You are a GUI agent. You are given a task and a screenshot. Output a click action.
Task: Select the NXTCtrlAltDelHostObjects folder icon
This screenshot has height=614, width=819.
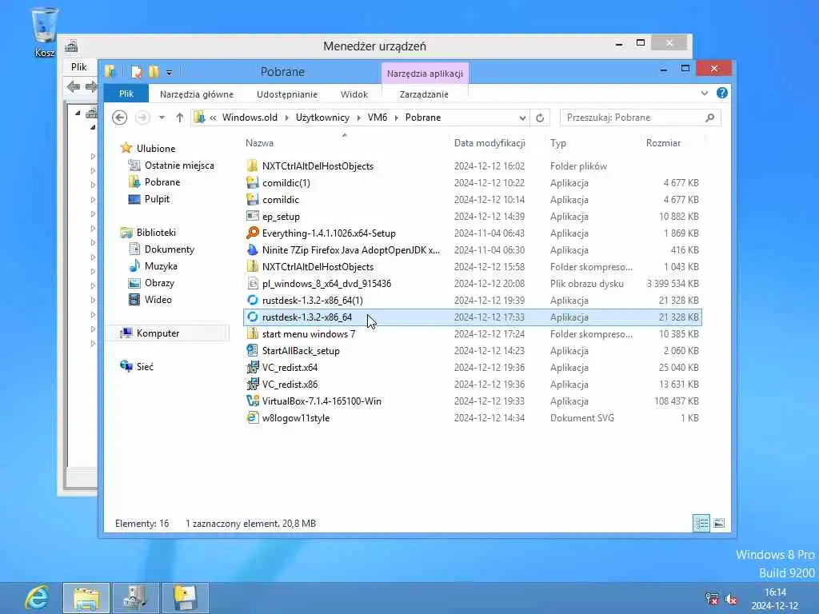252,166
